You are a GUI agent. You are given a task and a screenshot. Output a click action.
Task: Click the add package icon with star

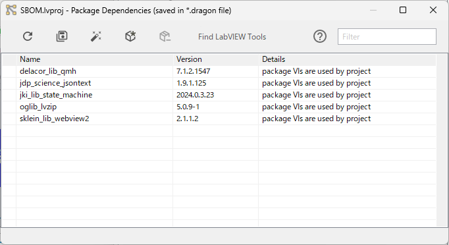coord(130,36)
